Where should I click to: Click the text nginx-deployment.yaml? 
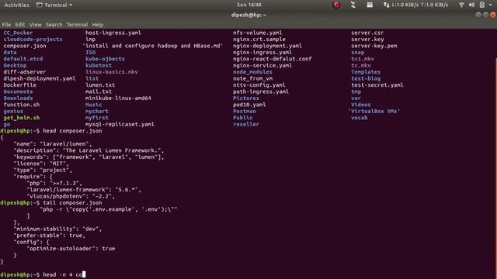[x=267, y=46]
